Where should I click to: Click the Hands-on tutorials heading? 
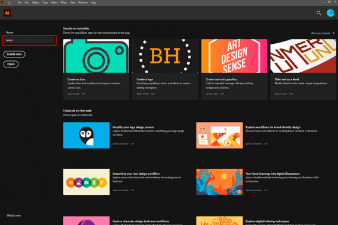pos(76,28)
